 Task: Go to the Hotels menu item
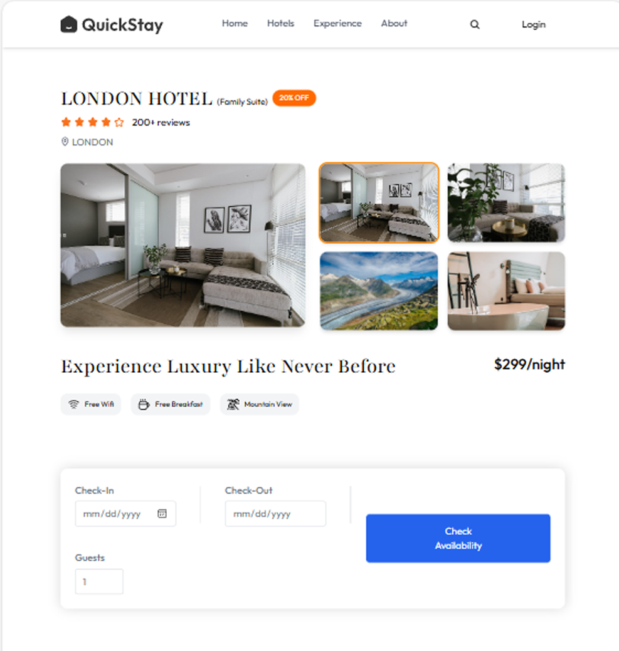point(280,23)
